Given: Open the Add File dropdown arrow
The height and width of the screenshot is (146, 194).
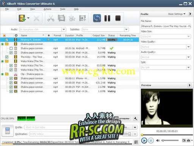Looking at the screenshot, I should 28,18.
